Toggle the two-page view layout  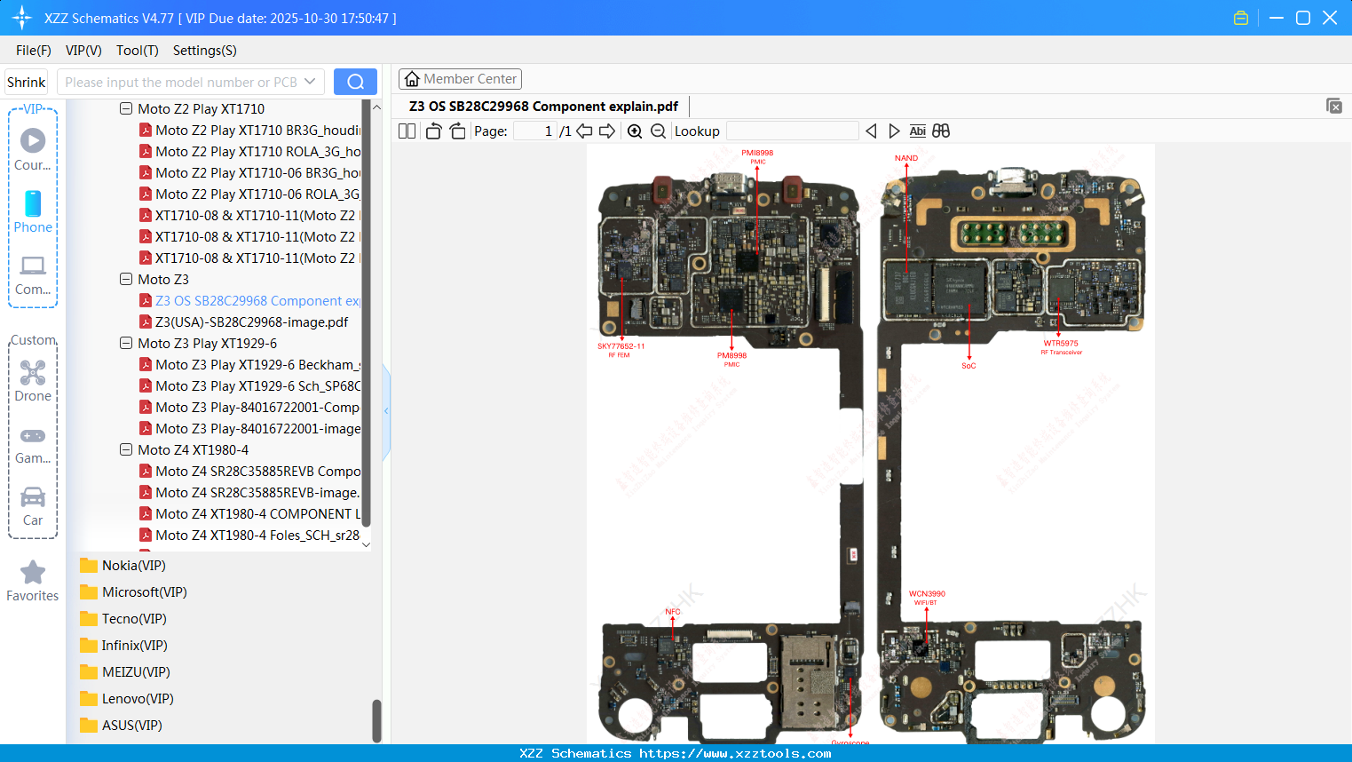tap(407, 131)
